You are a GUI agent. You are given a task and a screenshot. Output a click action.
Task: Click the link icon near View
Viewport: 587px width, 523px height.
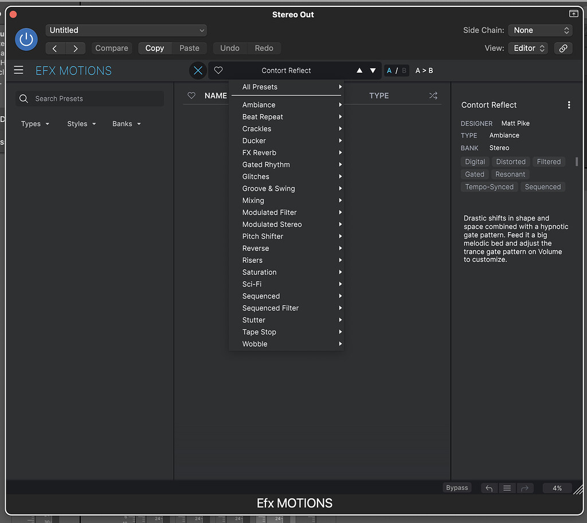(x=563, y=48)
